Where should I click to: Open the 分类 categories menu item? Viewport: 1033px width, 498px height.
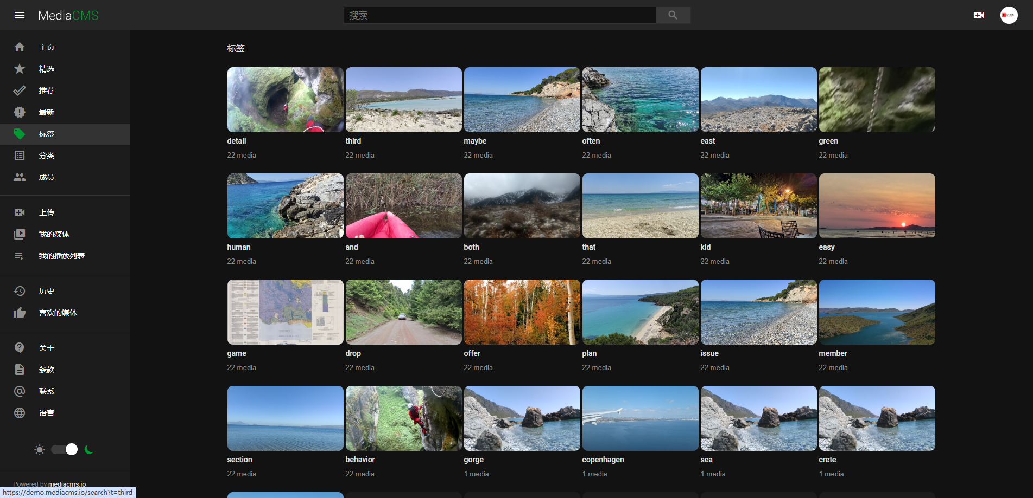point(47,156)
